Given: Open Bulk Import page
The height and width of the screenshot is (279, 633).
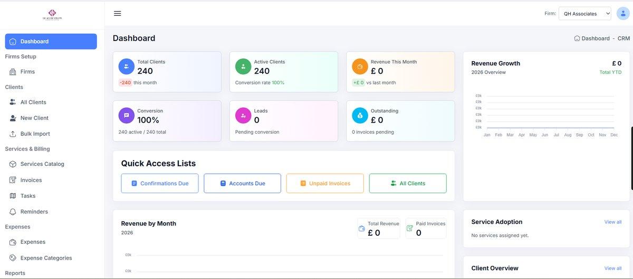Looking at the screenshot, I should point(35,134).
